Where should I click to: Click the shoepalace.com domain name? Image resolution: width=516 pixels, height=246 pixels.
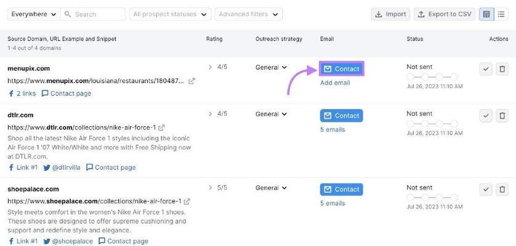33,189
